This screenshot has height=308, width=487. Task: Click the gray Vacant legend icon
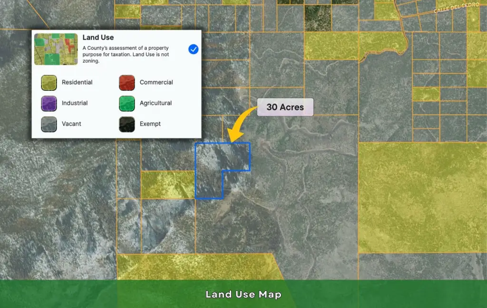pos(49,124)
